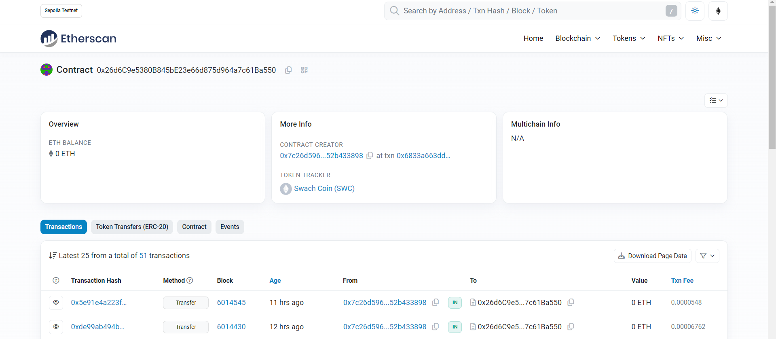This screenshot has width=776, height=339.
Task: Copy From address in block 6014430 row
Action: (x=436, y=327)
